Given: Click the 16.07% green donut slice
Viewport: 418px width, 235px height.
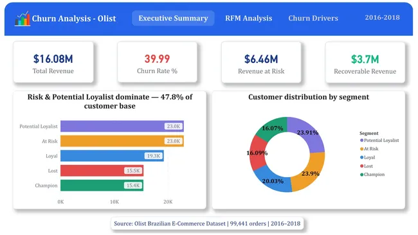Looking at the screenshot, I should 273,128.
